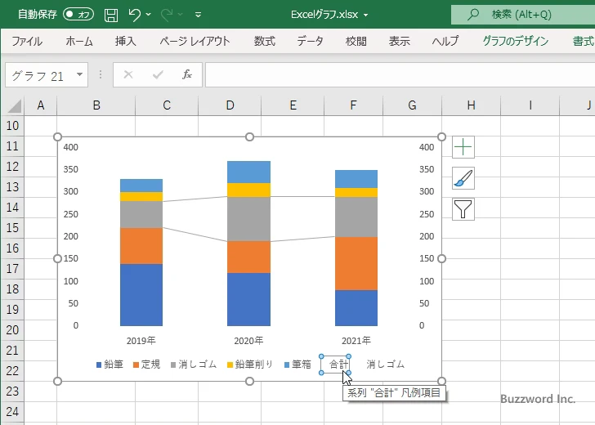This screenshot has width=595, height=425.
Task: Click the Select All corner triangle
Action: (15, 106)
